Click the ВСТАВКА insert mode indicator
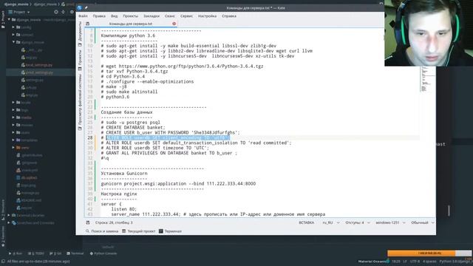This screenshot has height=266, width=473. pos(307,222)
